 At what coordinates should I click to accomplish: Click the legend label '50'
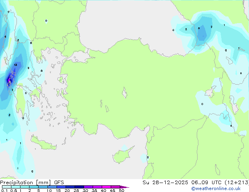pyautogui.click(x=121, y=190)
